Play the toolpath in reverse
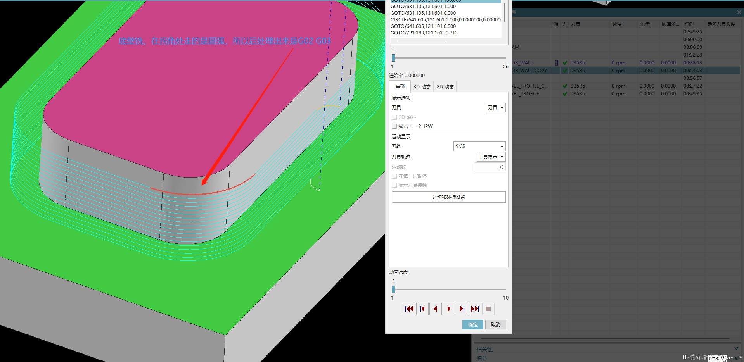Viewport: 744px width, 362px height. click(x=435, y=309)
